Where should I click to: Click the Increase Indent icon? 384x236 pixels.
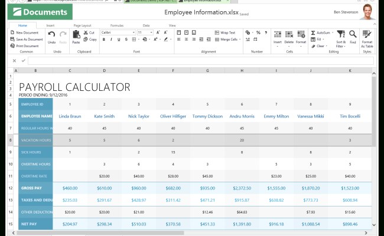[209, 40]
